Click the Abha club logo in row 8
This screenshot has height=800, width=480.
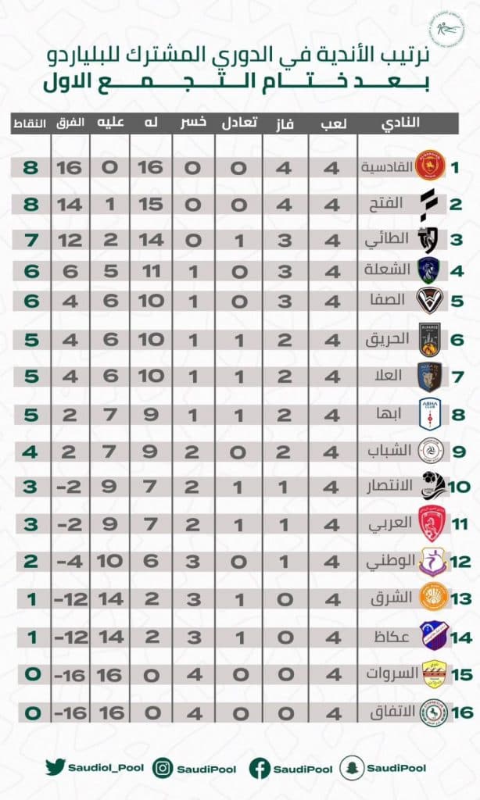[x=429, y=414]
